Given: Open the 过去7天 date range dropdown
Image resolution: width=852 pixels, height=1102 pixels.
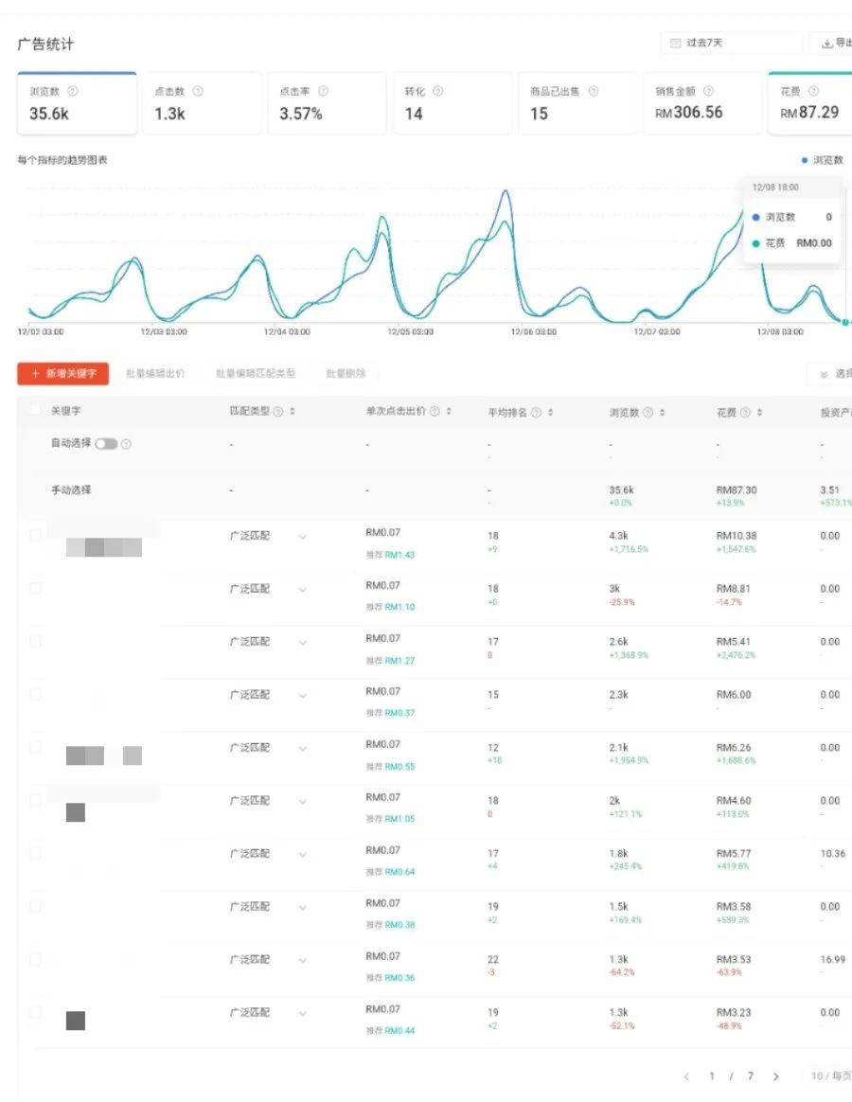Looking at the screenshot, I should [732, 43].
